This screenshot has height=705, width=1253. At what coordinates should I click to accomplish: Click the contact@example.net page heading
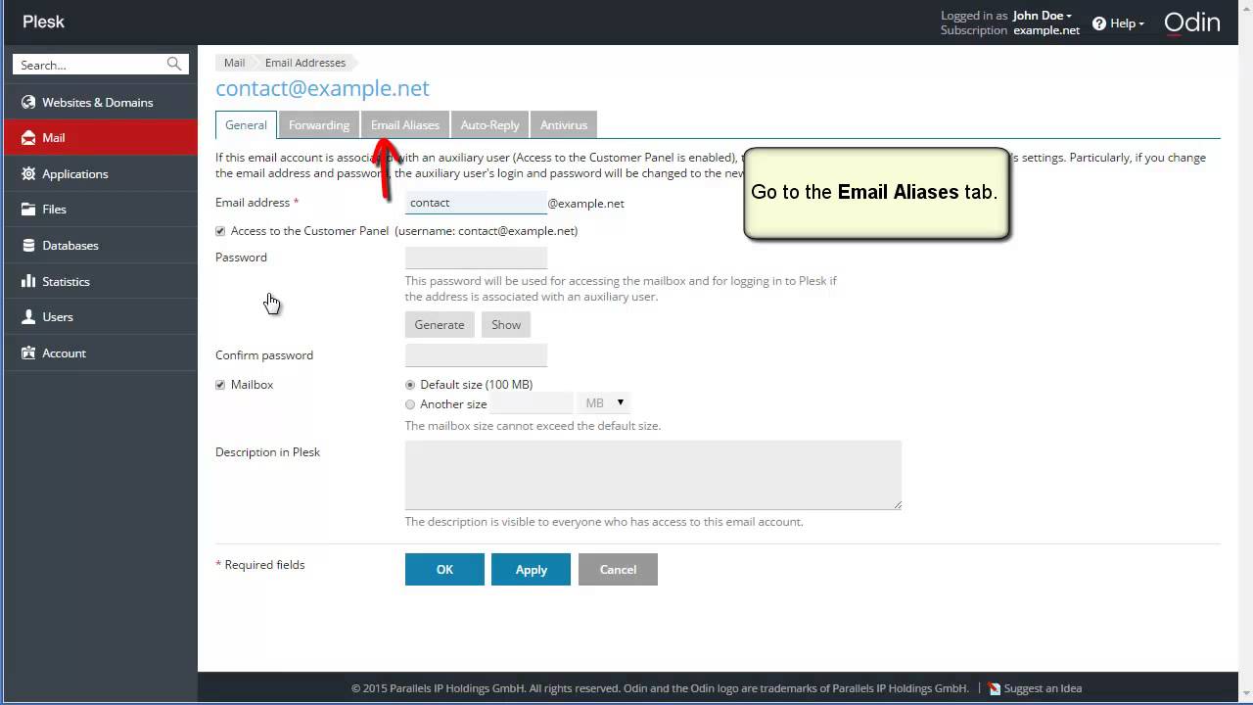pyautogui.click(x=322, y=88)
